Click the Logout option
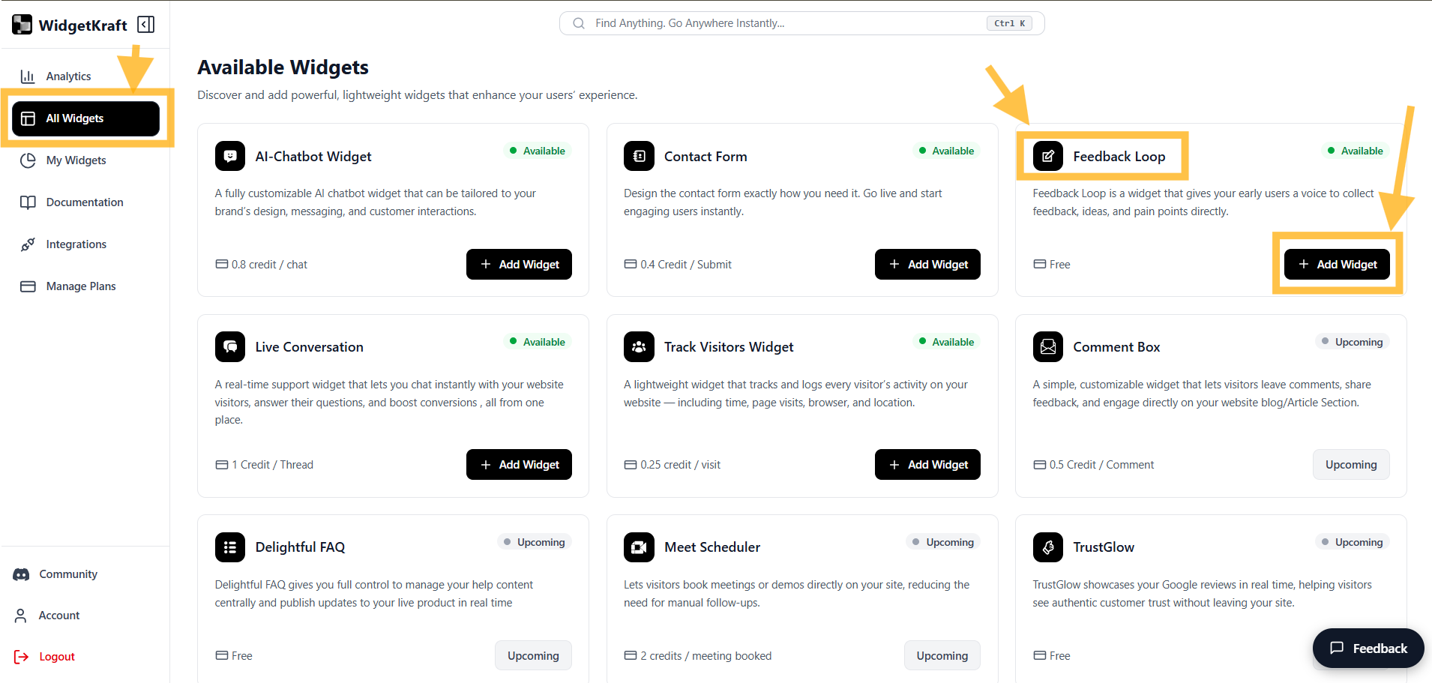The height and width of the screenshot is (683, 1432). click(x=56, y=656)
